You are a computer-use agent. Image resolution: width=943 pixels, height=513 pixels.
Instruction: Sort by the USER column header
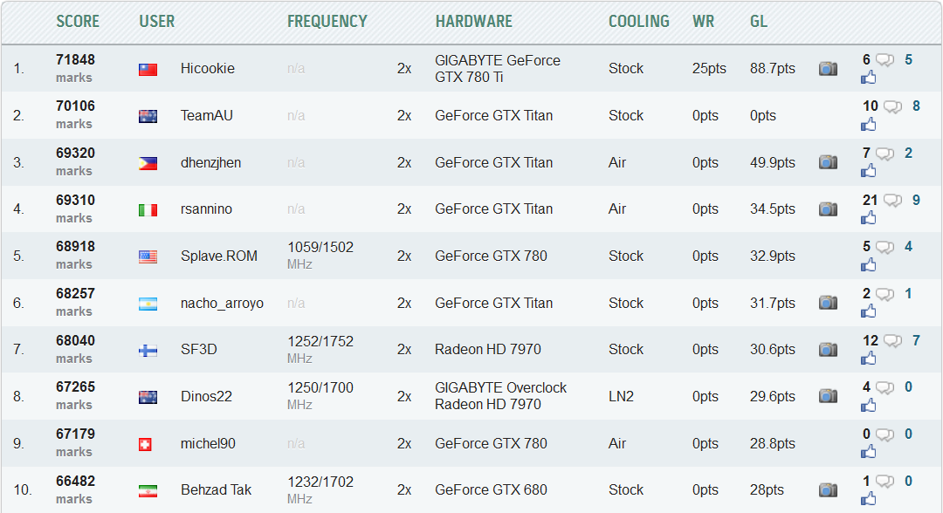coord(157,22)
